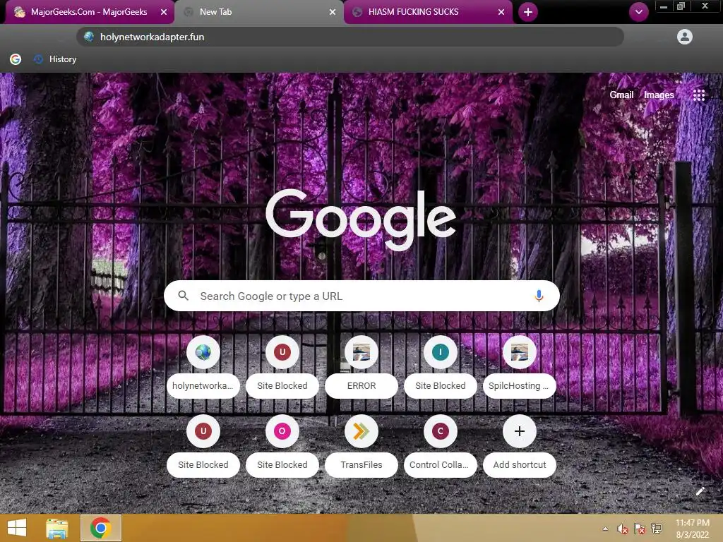Open the profile avatar menu

(x=685, y=37)
